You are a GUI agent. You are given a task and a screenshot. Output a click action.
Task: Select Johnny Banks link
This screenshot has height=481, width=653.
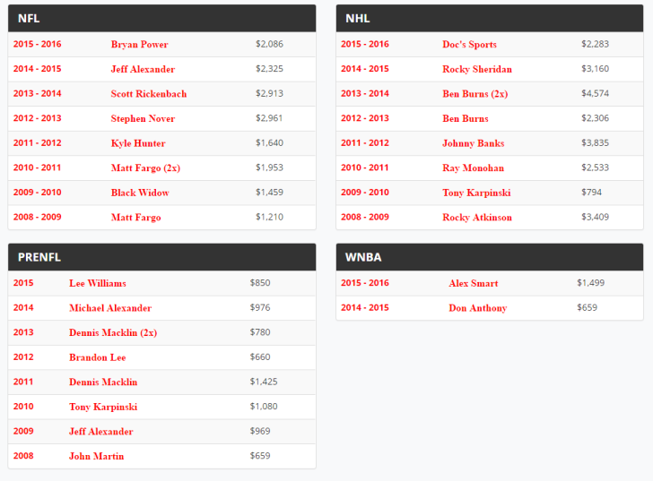pos(473,143)
